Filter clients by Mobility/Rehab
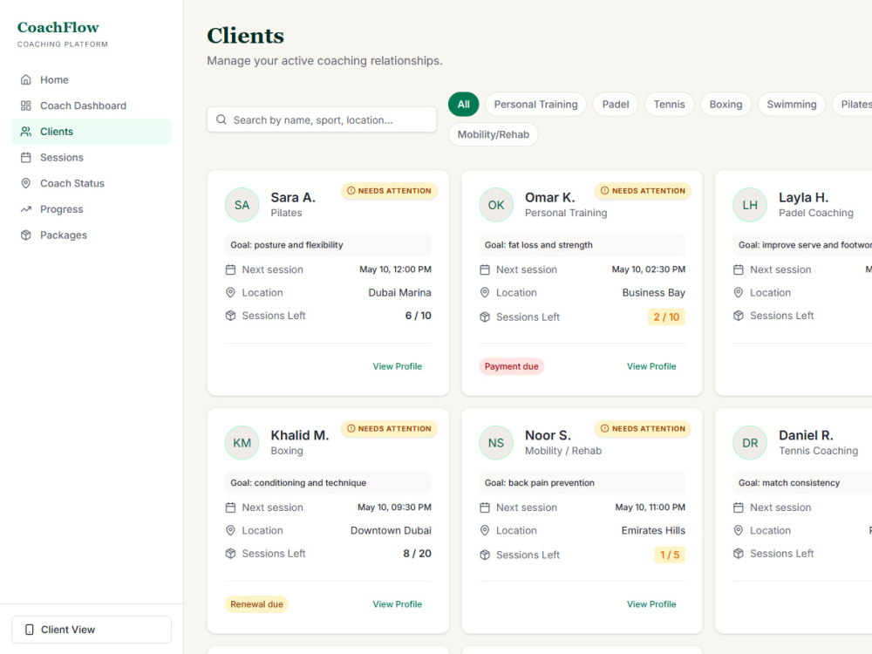This screenshot has height=654, width=872. (x=494, y=134)
